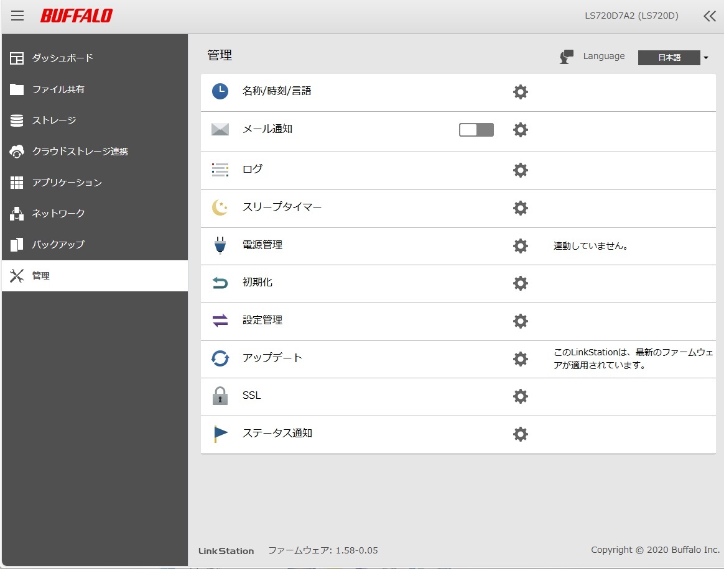Click the gear icon for メール通知
Viewport: 724px width, 569px height.
(520, 130)
